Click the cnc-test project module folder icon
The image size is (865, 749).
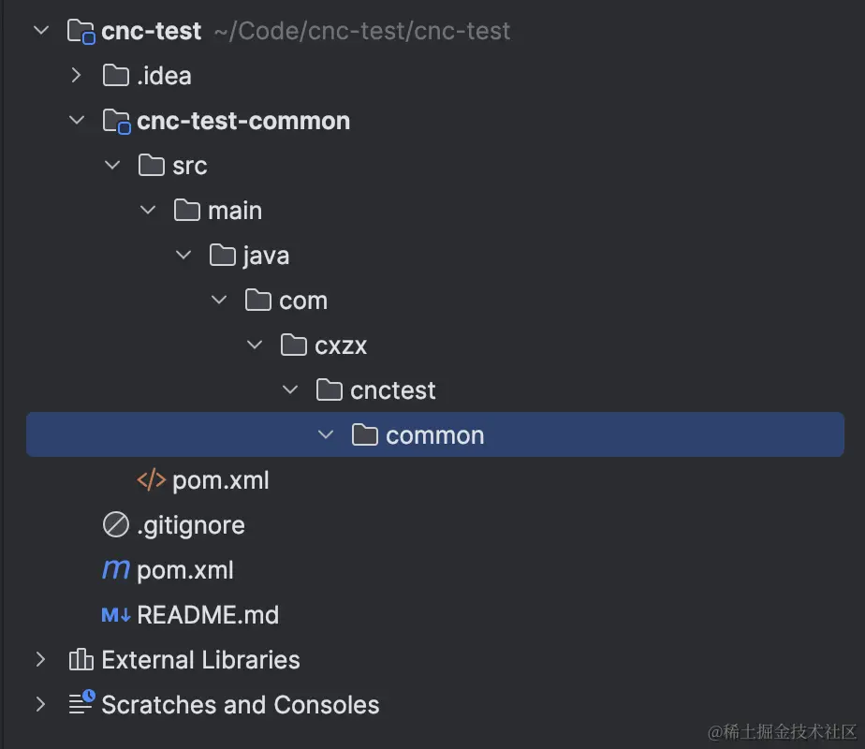click(x=82, y=31)
